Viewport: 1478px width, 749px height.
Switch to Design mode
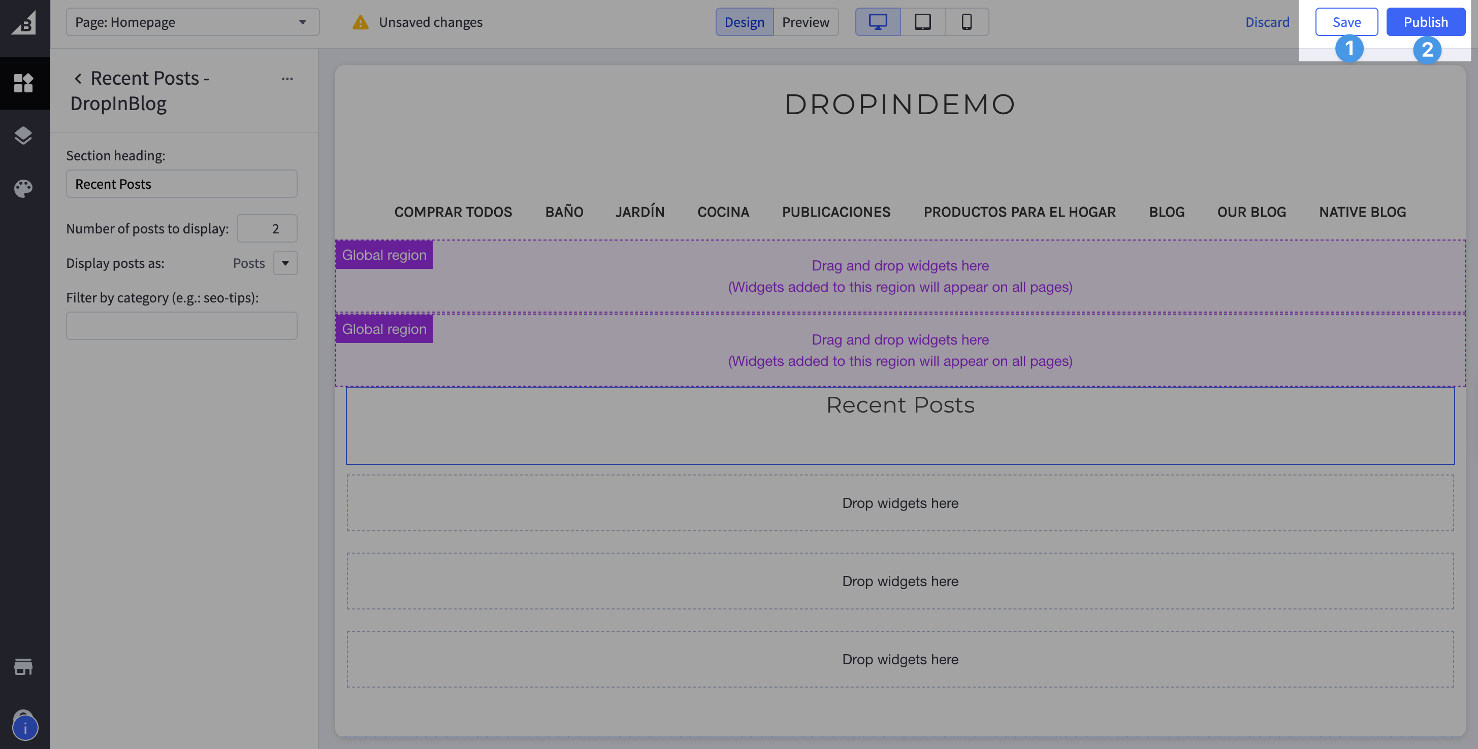tap(744, 22)
